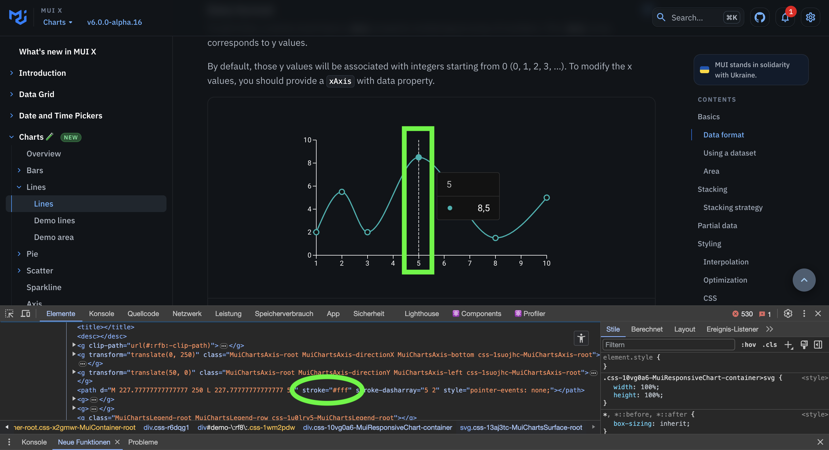Open the notifications bell

(785, 17)
